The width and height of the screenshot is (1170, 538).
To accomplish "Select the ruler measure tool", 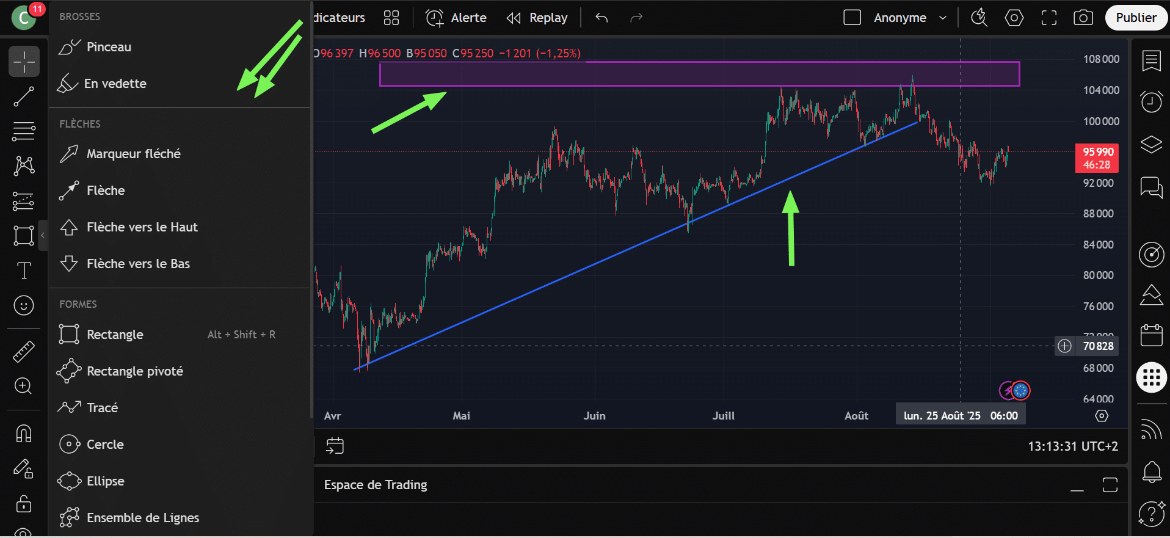I will tap(24, 352).
